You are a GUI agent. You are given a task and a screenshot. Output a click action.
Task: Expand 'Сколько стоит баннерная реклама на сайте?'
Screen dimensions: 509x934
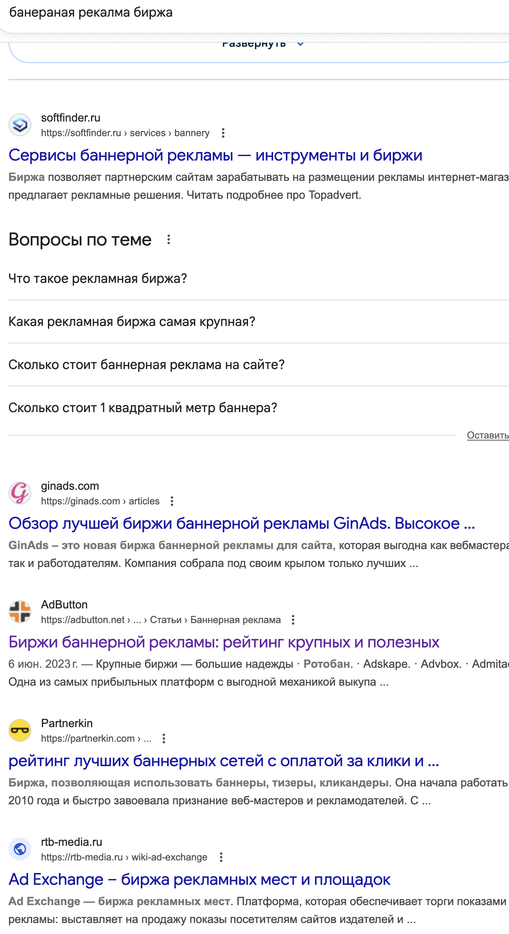point(146,365)
